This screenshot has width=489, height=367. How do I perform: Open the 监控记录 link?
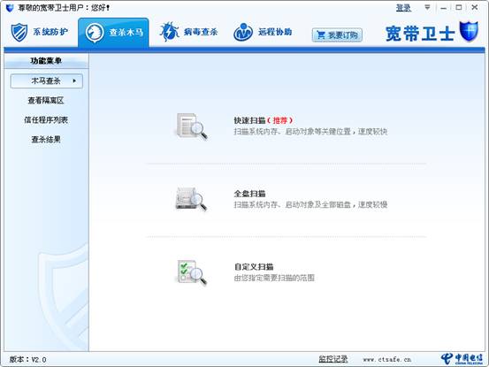[x=333, y=359]
